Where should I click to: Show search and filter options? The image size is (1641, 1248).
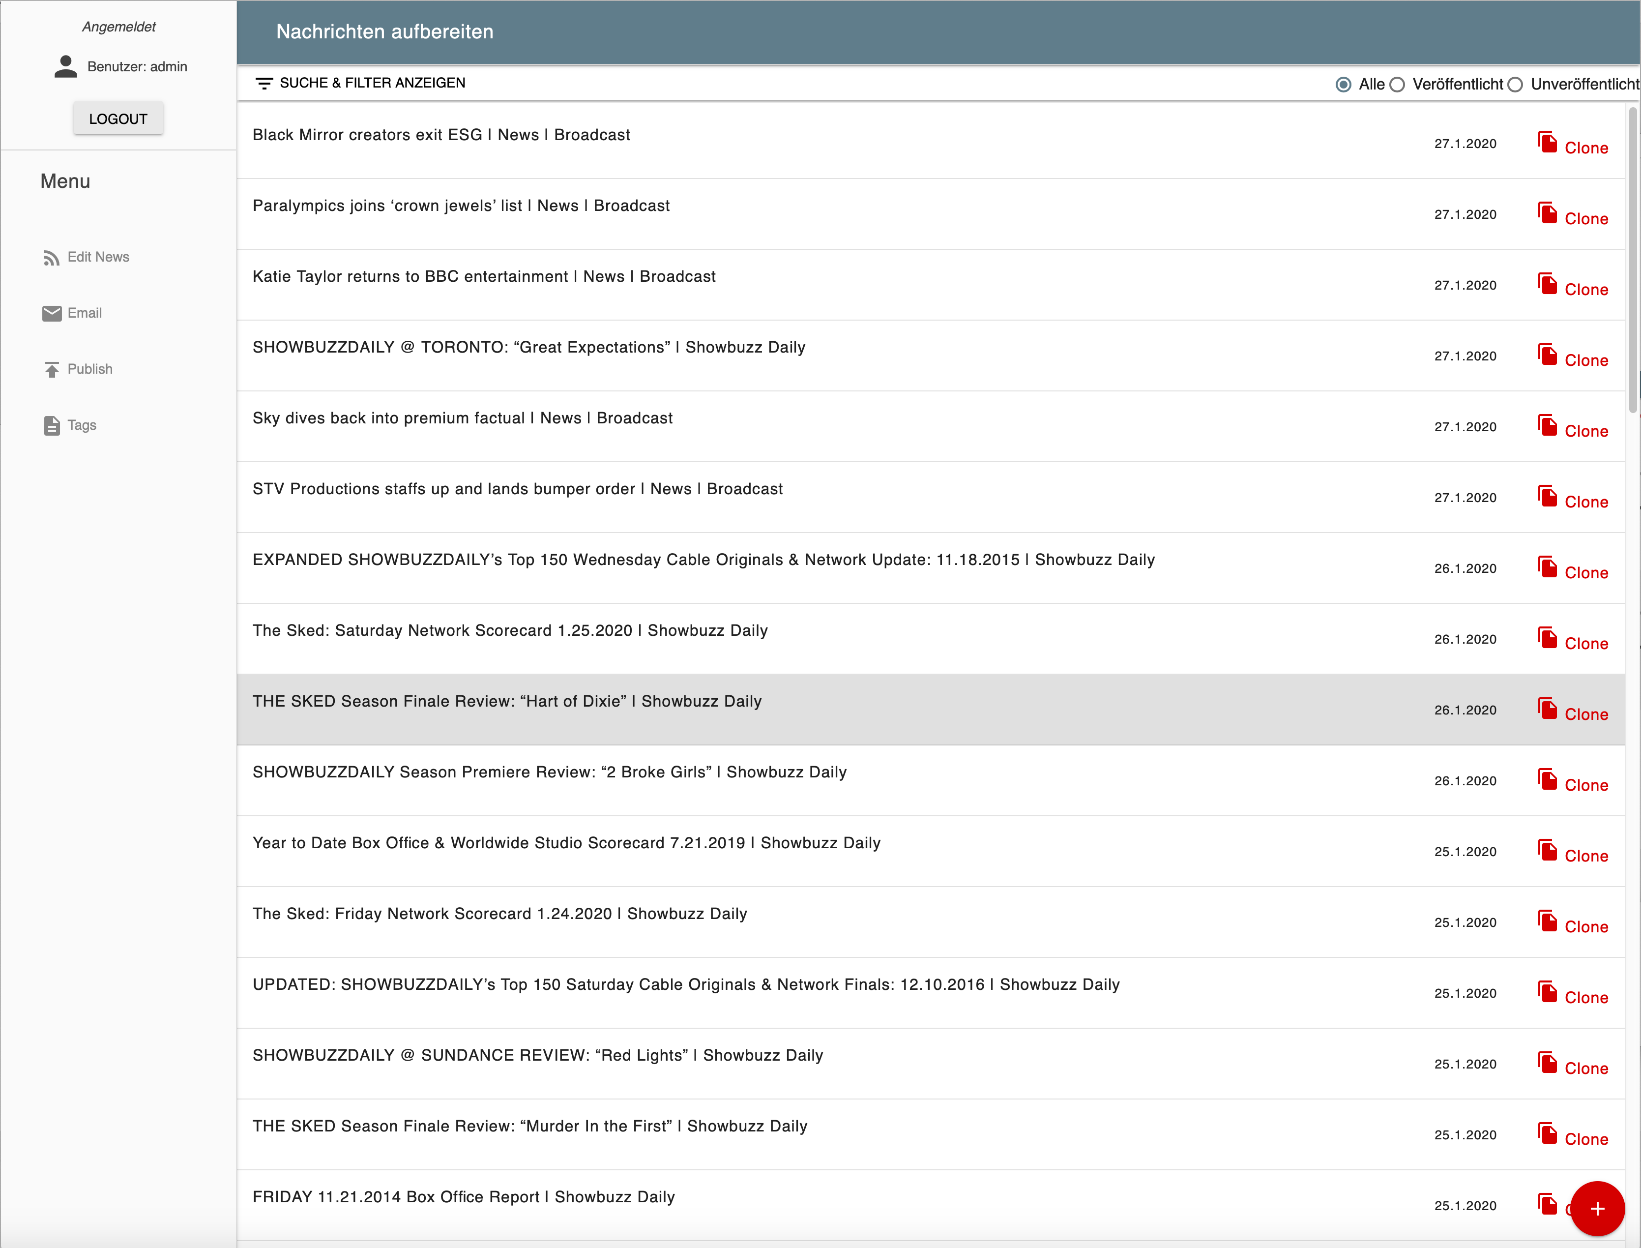360,83
